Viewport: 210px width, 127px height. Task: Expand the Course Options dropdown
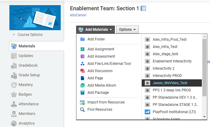(27, 35)
